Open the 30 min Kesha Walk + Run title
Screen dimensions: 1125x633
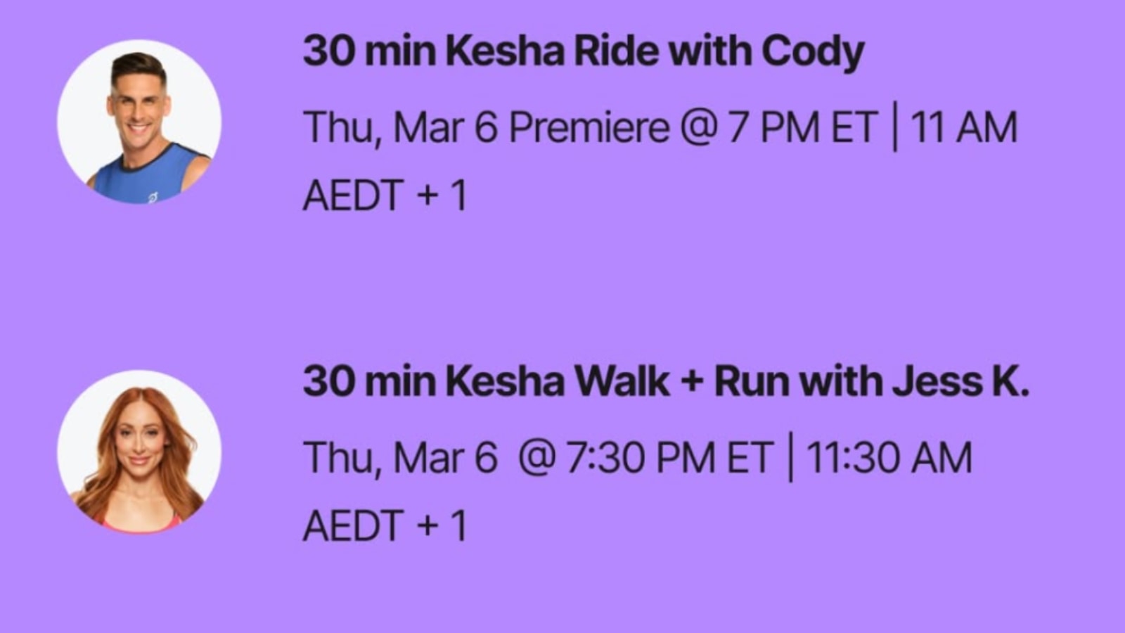[665, 382]
